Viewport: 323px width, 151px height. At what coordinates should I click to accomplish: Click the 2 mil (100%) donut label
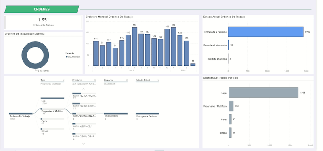point(43,71)
